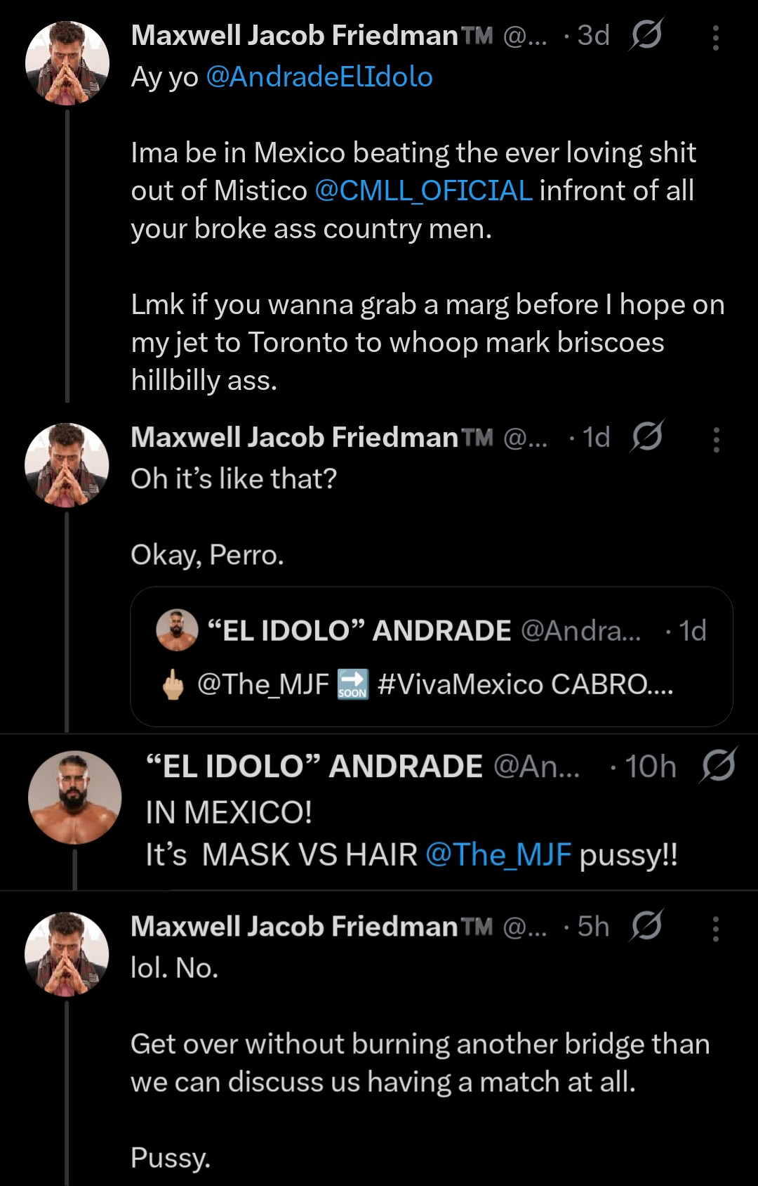Open Andrade's profile picture on the 10h post
This screenshot has height=1186, width=758.
(74, 797)
